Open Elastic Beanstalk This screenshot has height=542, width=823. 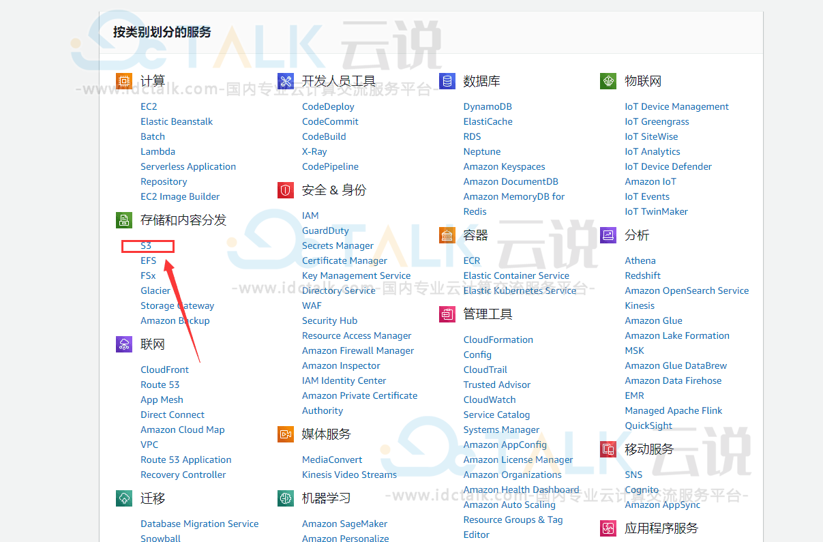(177, 121)
